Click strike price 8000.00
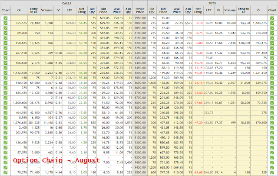The width and height of the screenshot is (278, 176). [140, 23]
